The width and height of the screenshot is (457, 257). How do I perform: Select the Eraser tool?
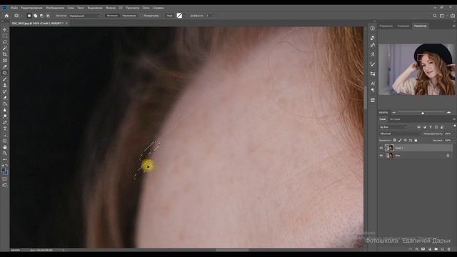pos(5,98)
